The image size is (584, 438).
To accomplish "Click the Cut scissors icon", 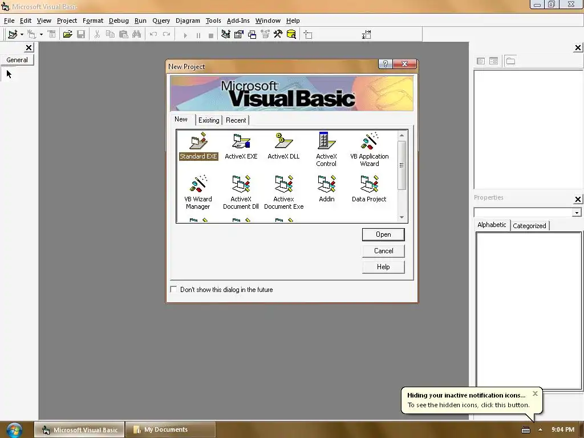I will (97, 35).
